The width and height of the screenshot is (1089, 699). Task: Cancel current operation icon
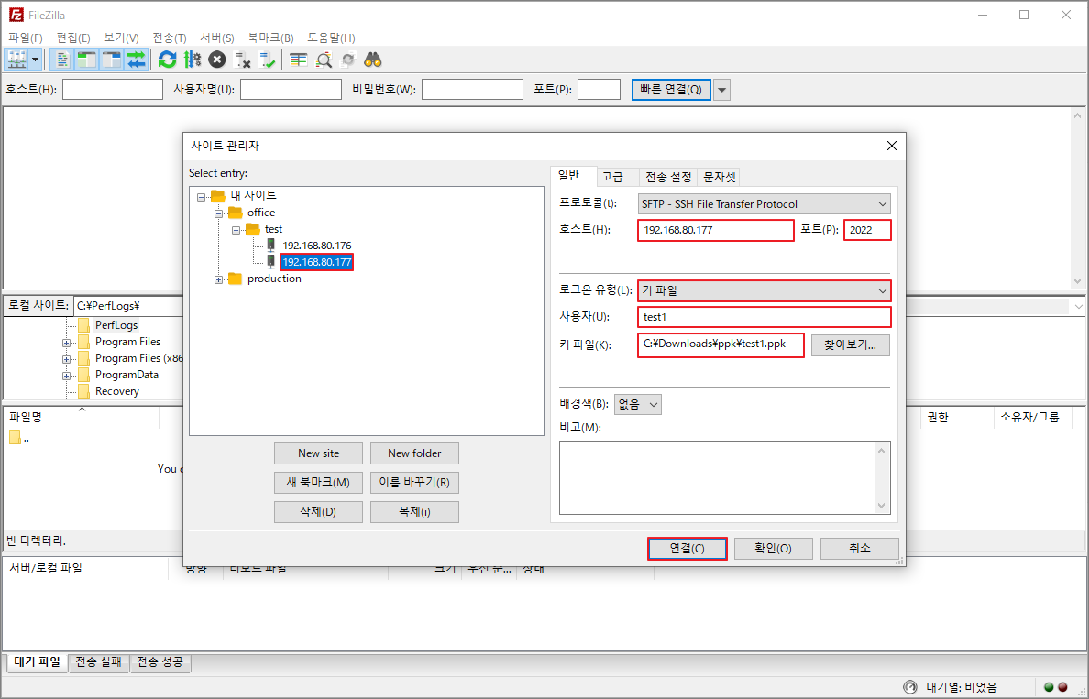tap(217, 60)
